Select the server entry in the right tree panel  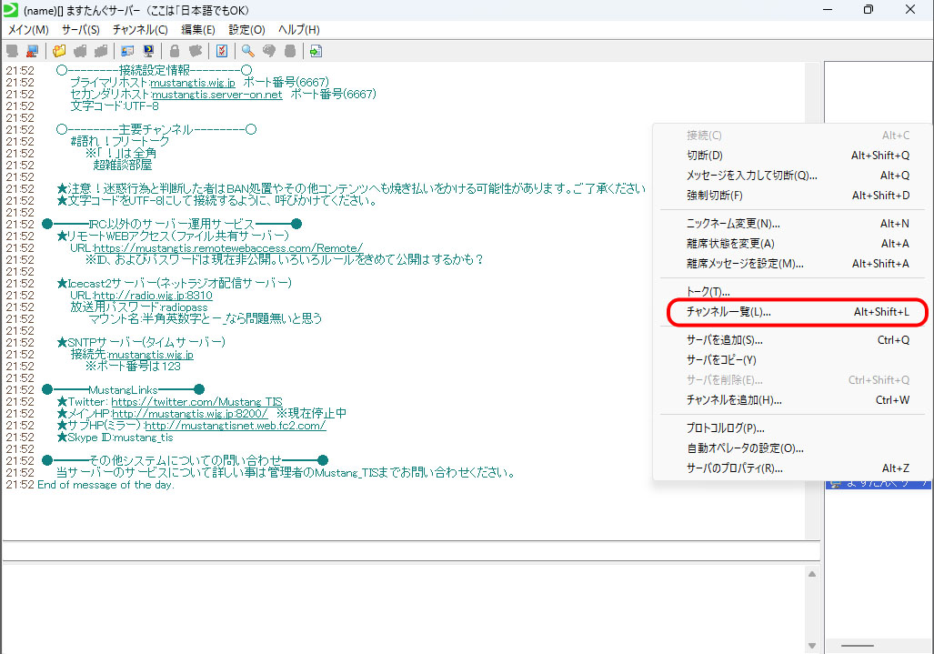(878, 484)
